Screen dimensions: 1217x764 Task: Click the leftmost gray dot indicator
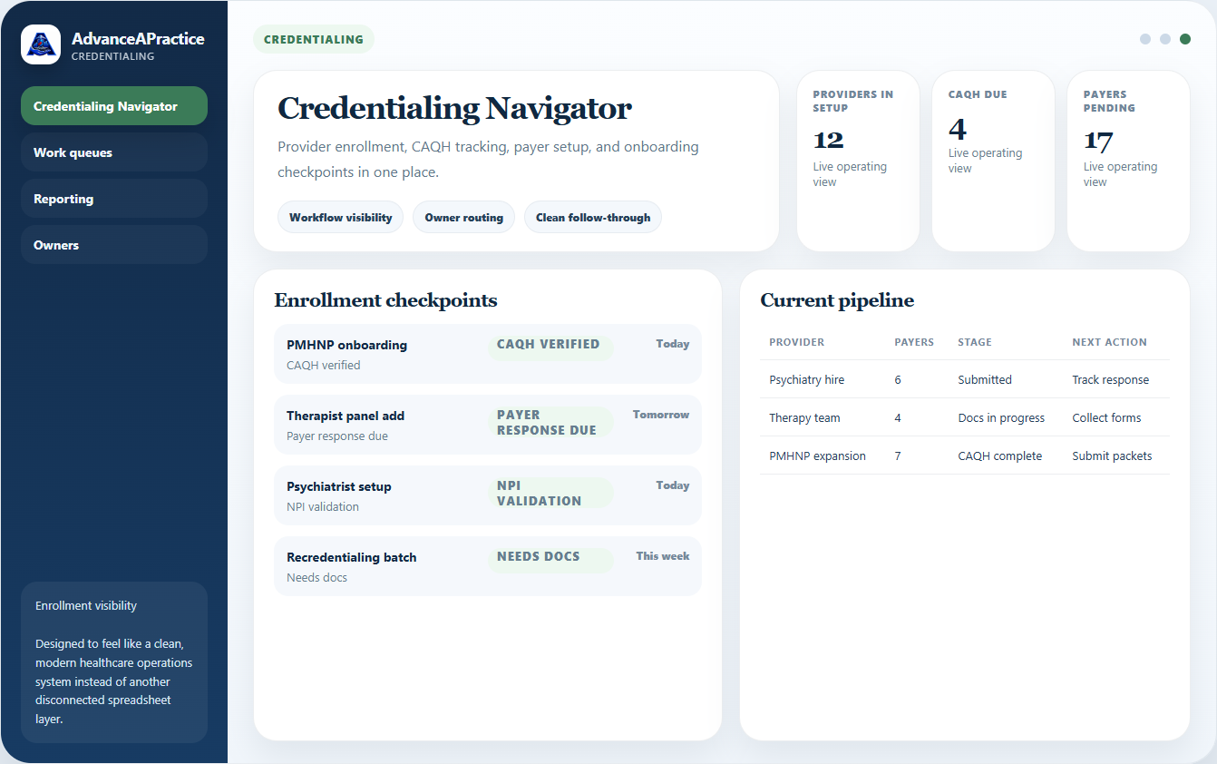coord(1144,39)
